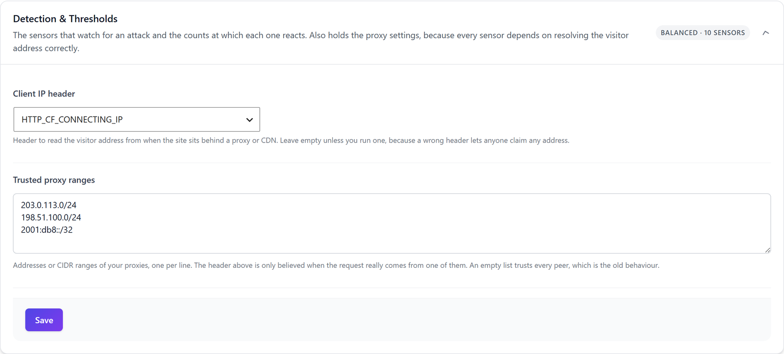
Task: Collapse the Detection & Thresholds section
Action: [x=765, y=33]
